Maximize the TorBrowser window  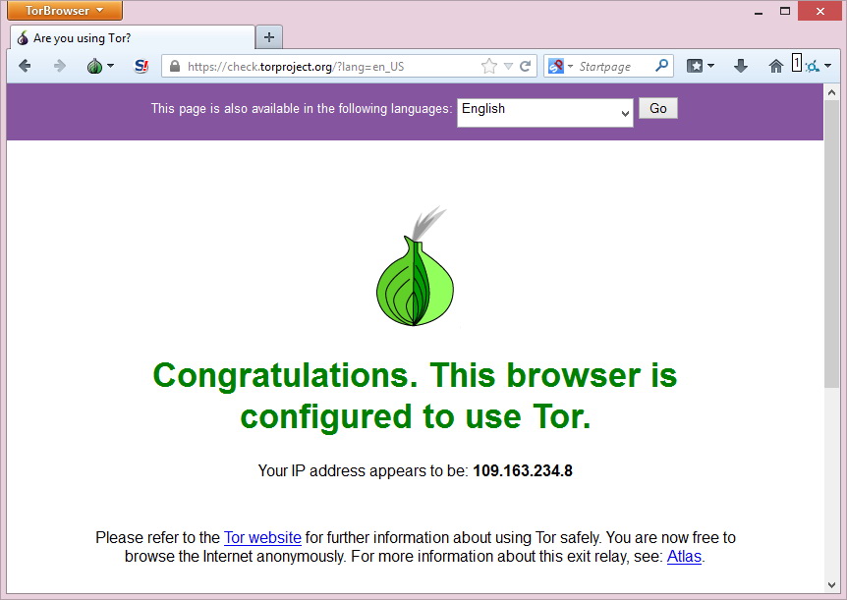[785, 11]
